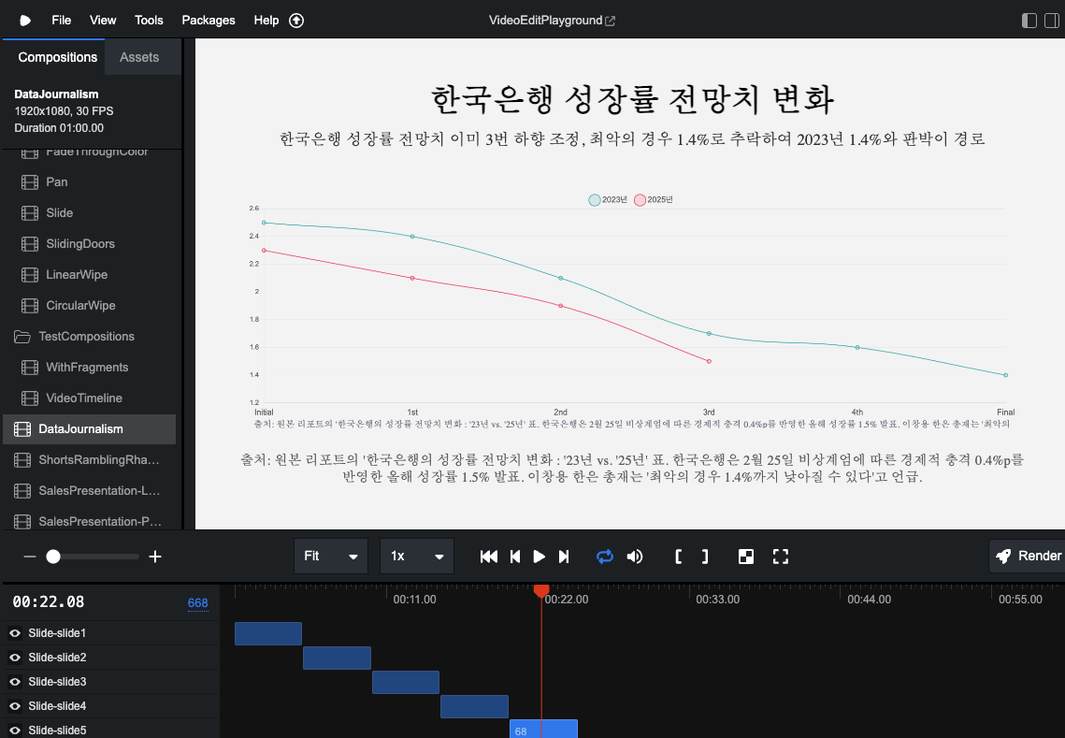Mute the audio with the speaker icon
Viewport: 1065px width, 738px height.
(x=635, y=557)
